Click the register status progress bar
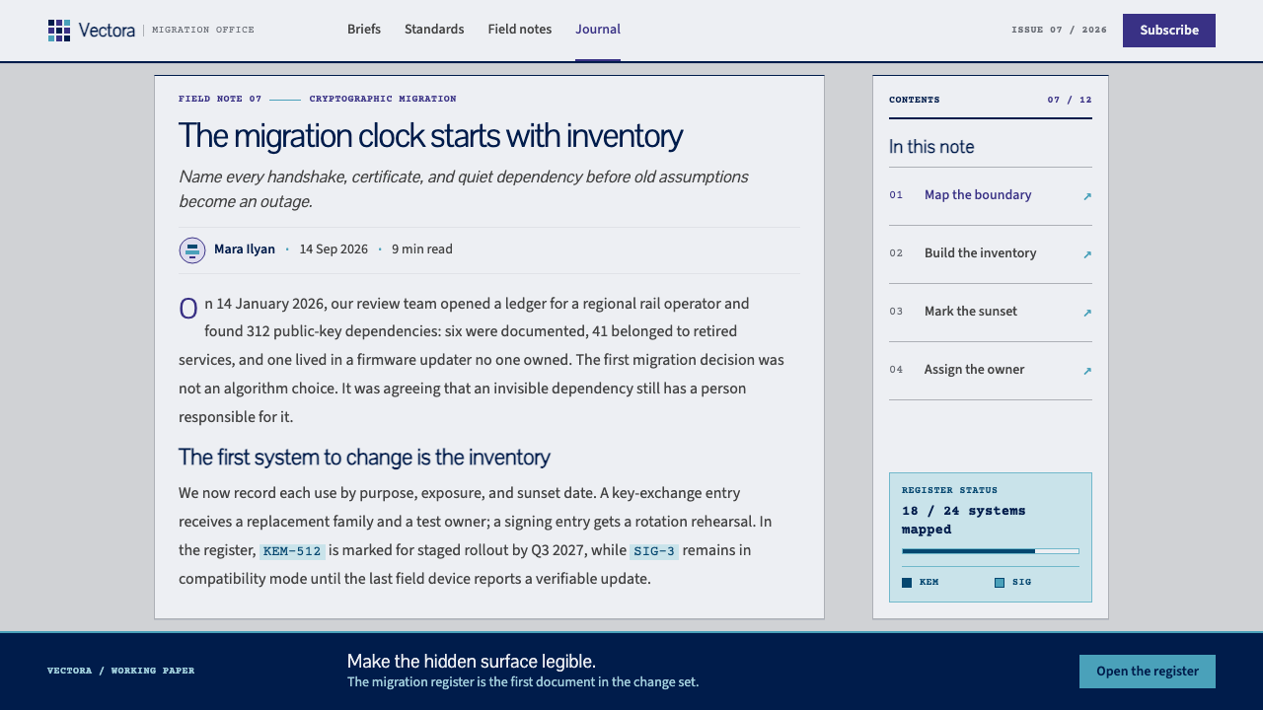Viewport: 1263px width, 710px height. (991, 551)
